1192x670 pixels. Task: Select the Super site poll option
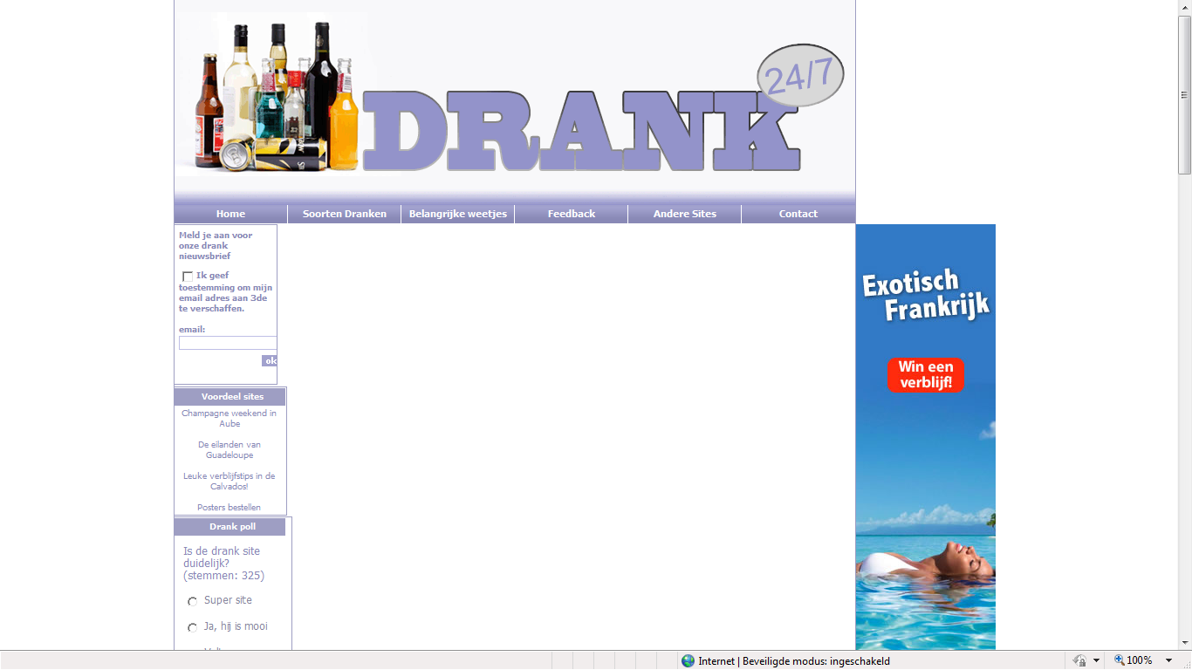(x=192, y=602)
